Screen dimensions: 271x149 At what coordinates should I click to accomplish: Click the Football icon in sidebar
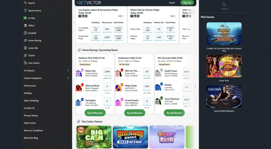pyautogui.click(x=25, y=33)
